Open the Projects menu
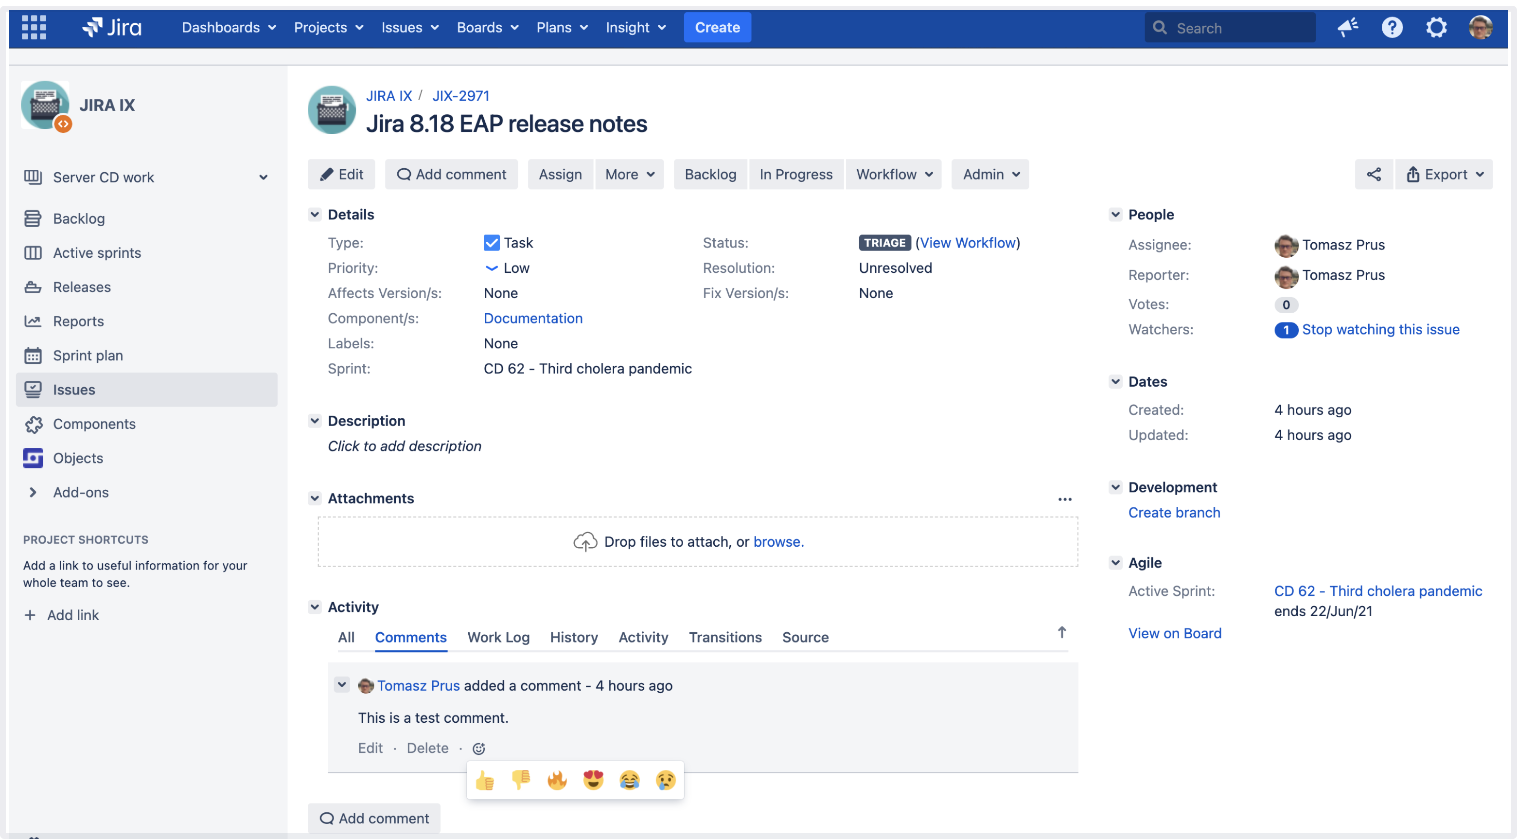Image resolution: width=1517 pixels, height=839 pixels. pyautogui.click(x=329, y=27)
